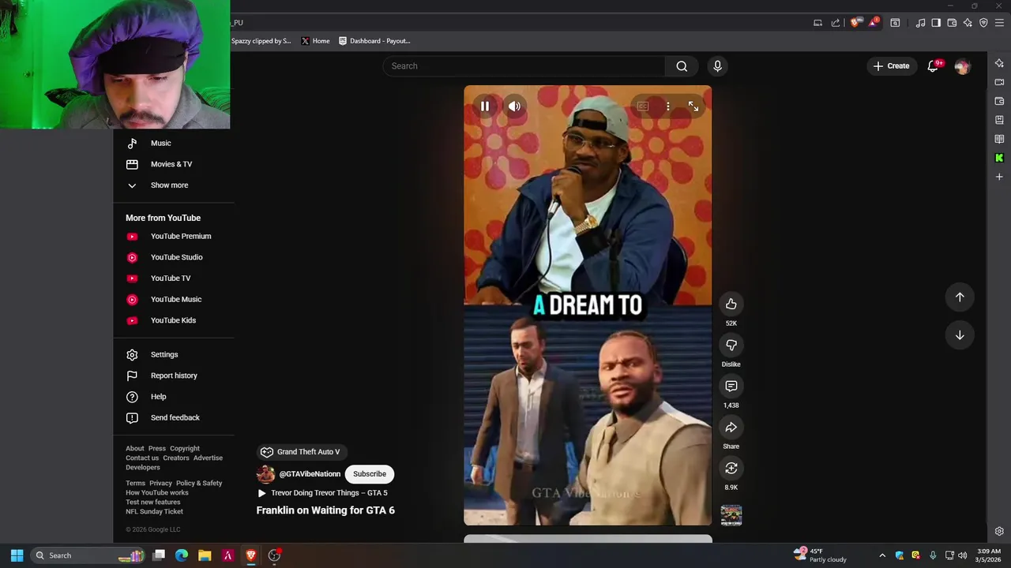The height and width of the screenshot is (568, 1011).
Task: Open Brave Wallet in the toolbar
Action: (x=952, y=23)
